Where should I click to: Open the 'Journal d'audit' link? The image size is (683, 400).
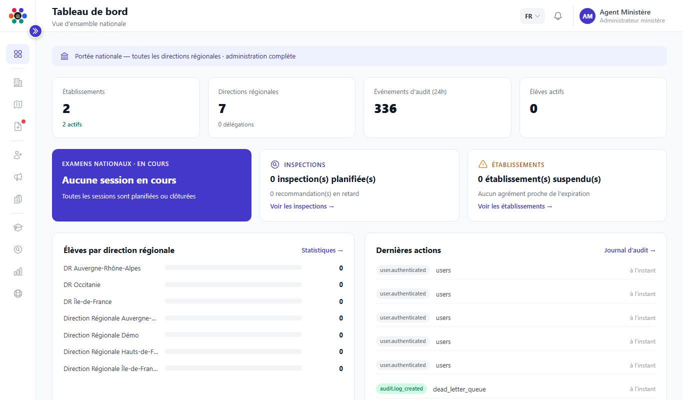[630, 250]
